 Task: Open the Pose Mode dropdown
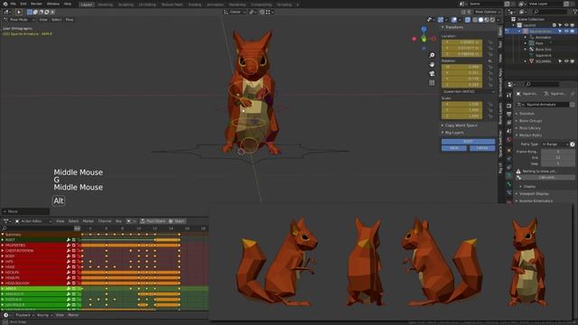click(x=19, y=20)
